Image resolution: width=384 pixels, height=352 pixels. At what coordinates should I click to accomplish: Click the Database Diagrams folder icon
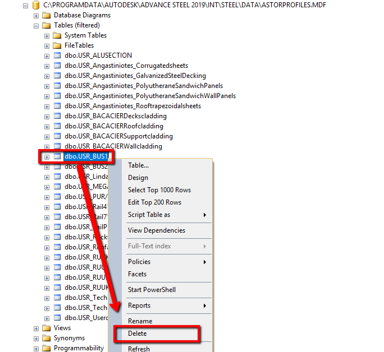(46, 15)
